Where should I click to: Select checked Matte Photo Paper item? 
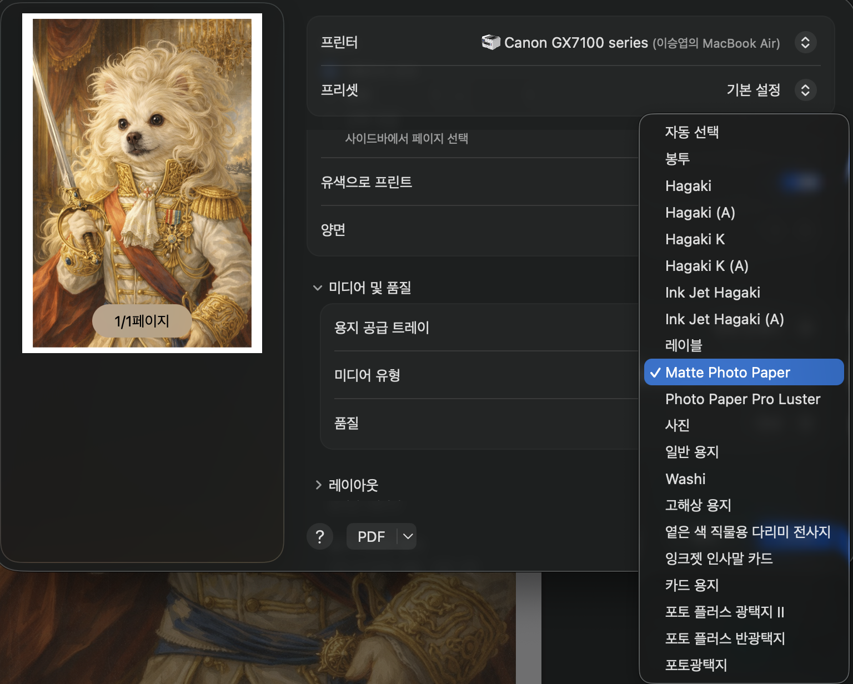click(744, 372)
